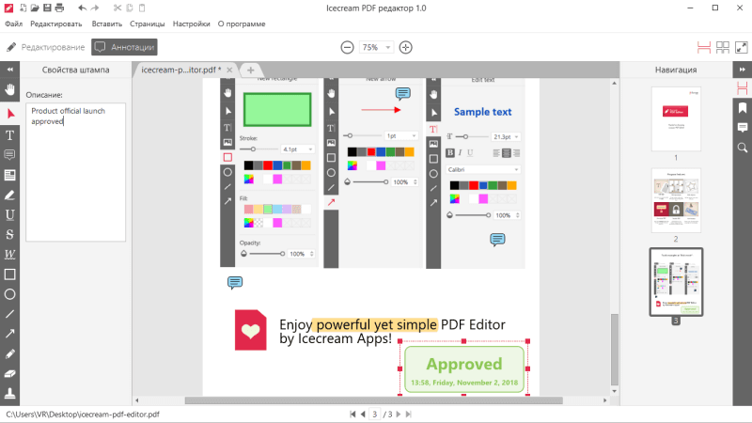Screen dimensions: 752x423
Task: Pick the Highlighter marker tool
Action: click(9, 196)
